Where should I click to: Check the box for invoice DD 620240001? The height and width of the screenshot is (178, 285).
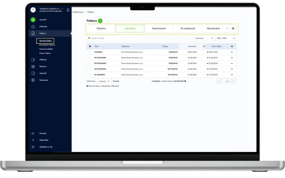click(90, 69)
